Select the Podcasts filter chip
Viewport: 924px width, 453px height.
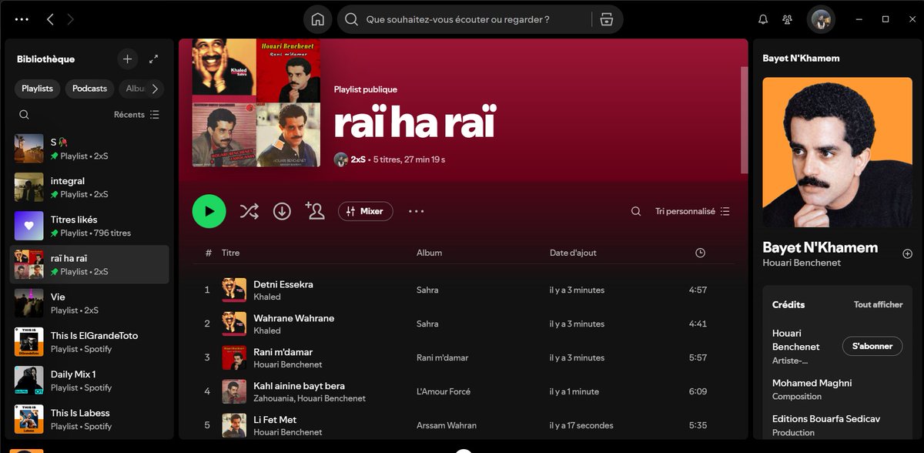[89, 89]
